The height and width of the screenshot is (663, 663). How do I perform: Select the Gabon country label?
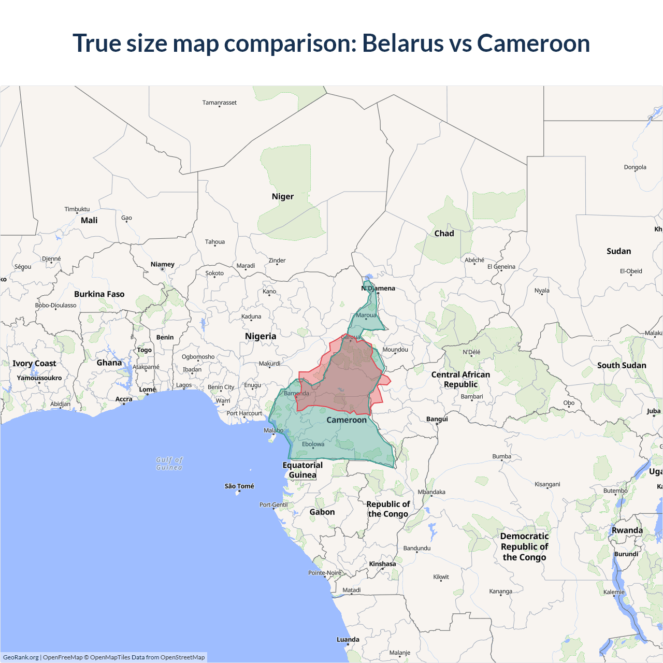[322, 512]
